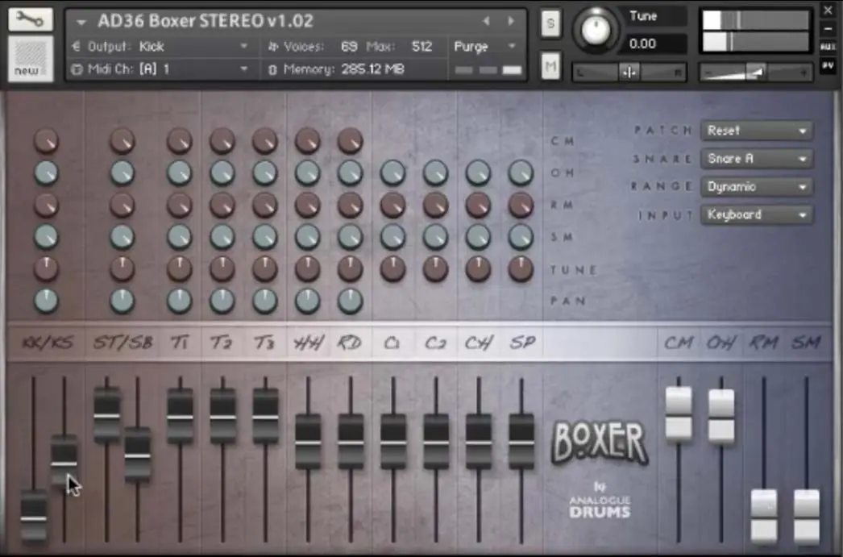The image size is (843, 557).
Task: Click the RD channel label
Action: tap(350, 343)
